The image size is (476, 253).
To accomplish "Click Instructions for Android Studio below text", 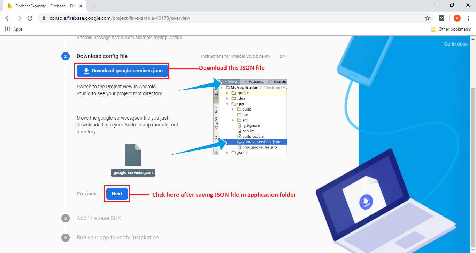I will point(236,56).
